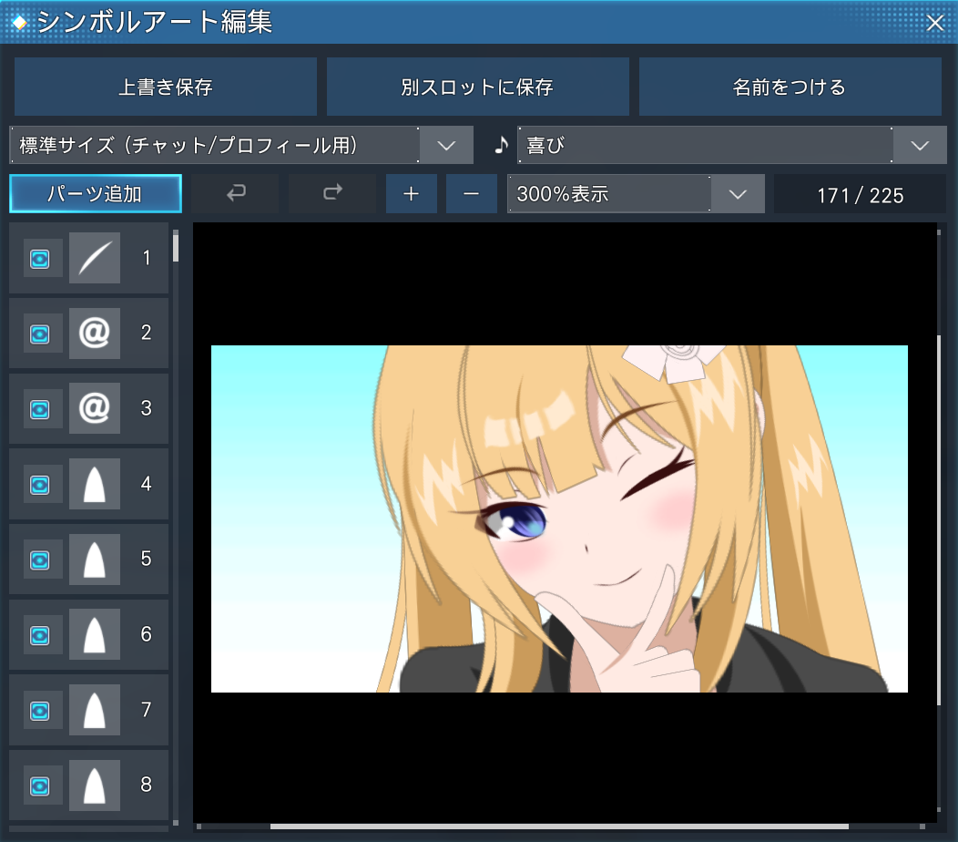958x842 pixels.
Task: Toggle the eye icon on layer 3
Action: coord(40,410)
